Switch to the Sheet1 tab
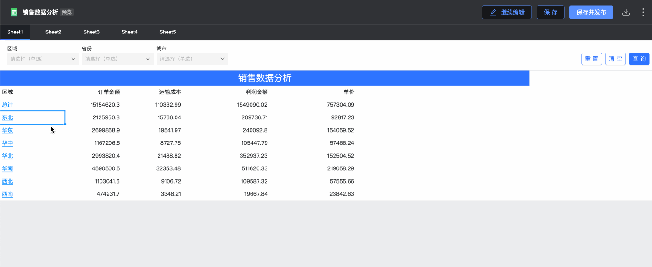Screen dimensions: 652x267 (15, 32)
